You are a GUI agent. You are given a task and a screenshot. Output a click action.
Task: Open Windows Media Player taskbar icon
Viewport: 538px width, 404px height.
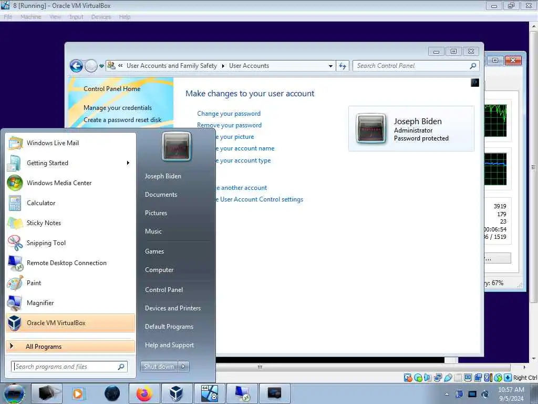[x=78, y=393]
